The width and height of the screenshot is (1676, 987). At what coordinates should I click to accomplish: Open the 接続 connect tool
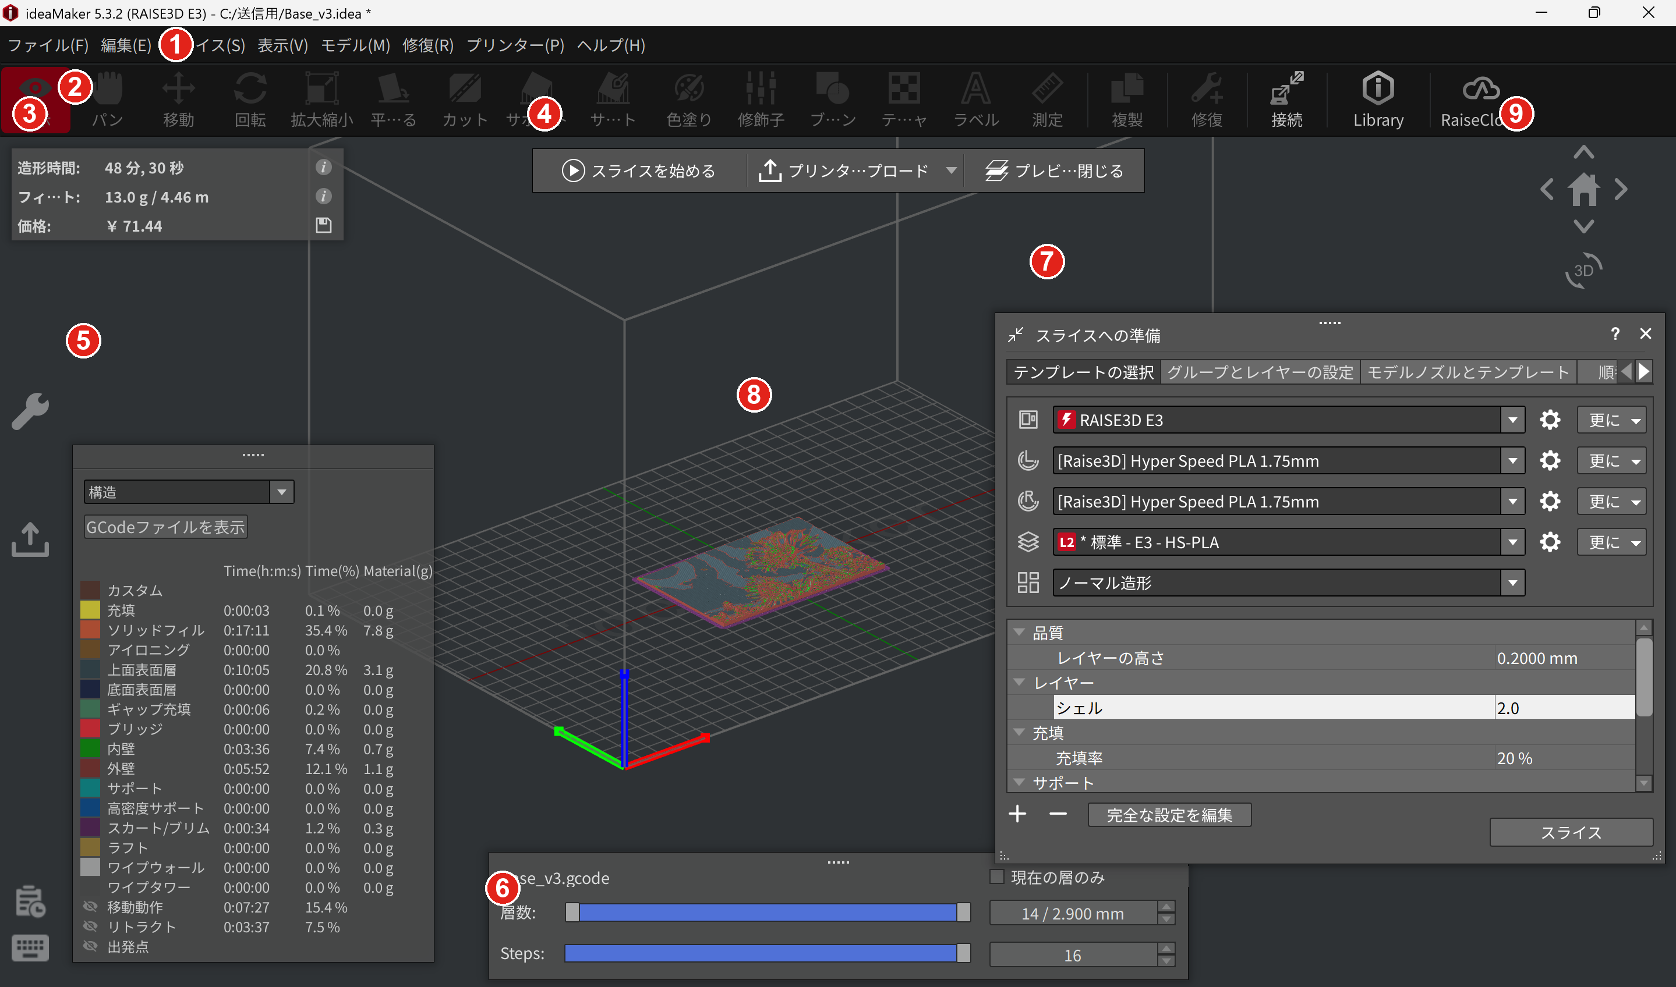point(1287,101)
